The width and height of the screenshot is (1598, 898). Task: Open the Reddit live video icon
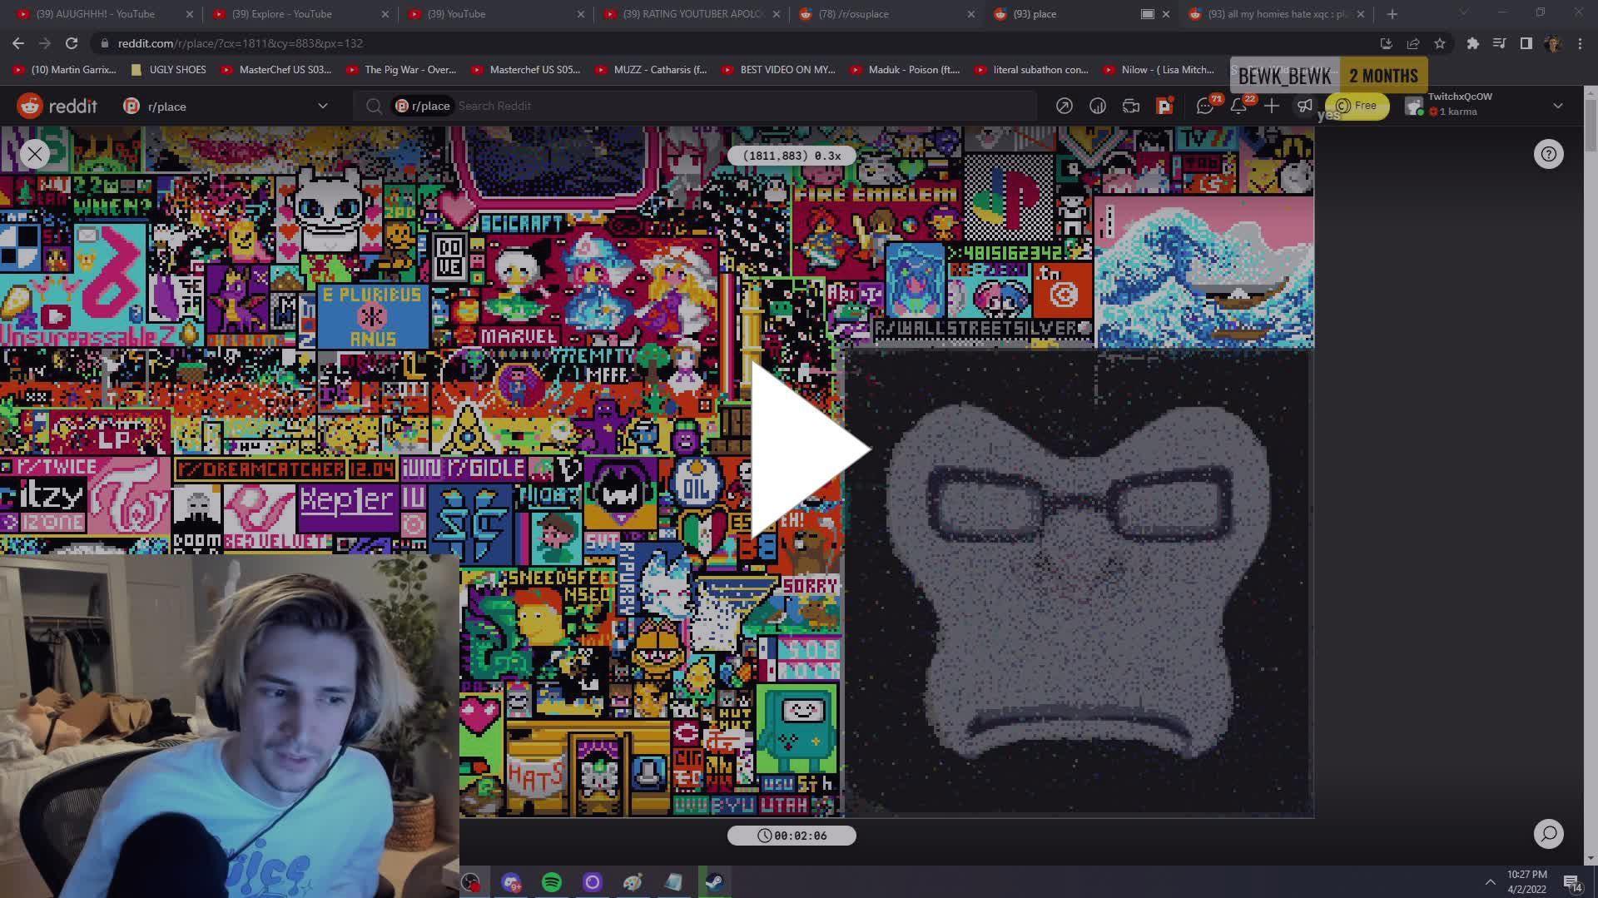pyautogui.click(x=1130, y=106)
